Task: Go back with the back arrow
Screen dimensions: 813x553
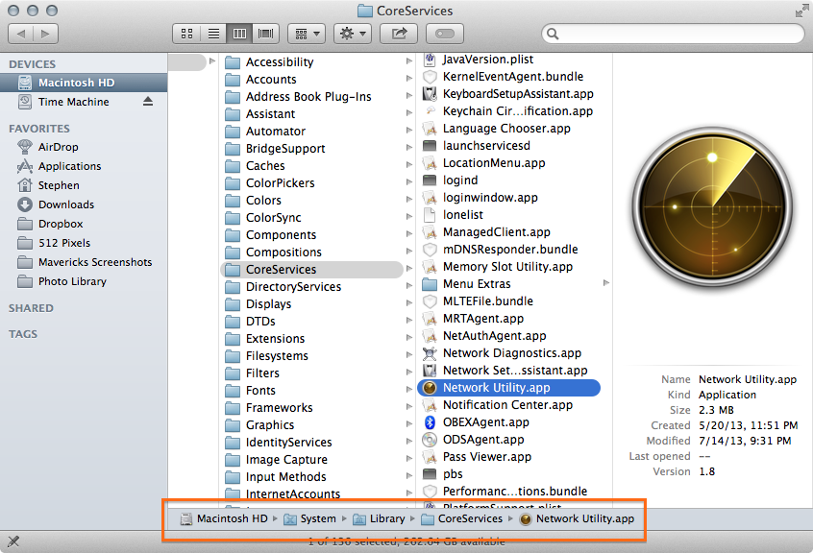Action: pyautogui.click(x=21, y=35)
